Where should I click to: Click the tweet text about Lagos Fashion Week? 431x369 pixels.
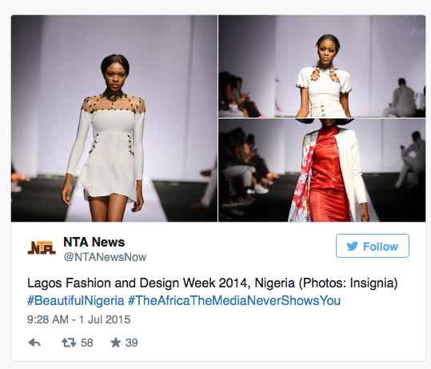[212, 283]
